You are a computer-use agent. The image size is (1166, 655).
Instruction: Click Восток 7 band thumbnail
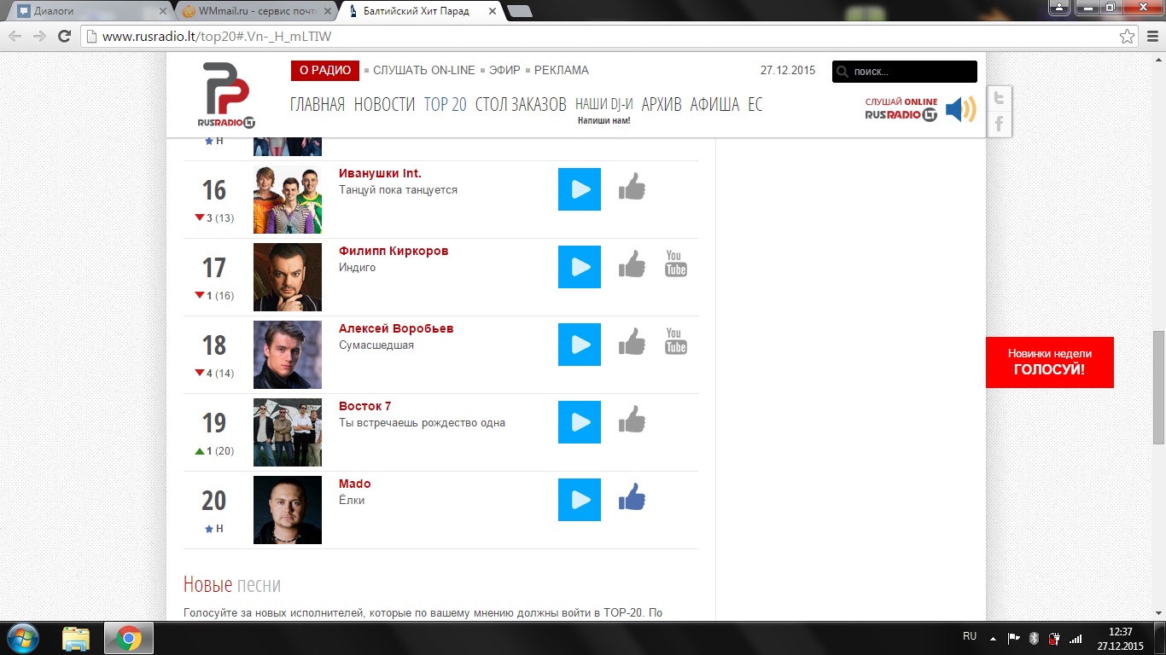point(288,432)
